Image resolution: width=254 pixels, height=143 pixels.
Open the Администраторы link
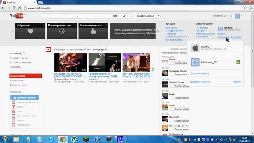205,34
